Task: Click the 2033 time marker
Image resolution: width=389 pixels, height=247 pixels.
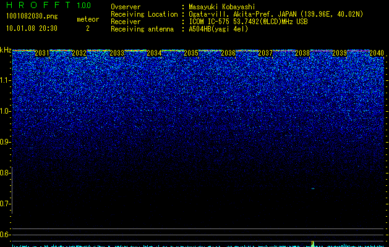Action: [x=117, y=53]
